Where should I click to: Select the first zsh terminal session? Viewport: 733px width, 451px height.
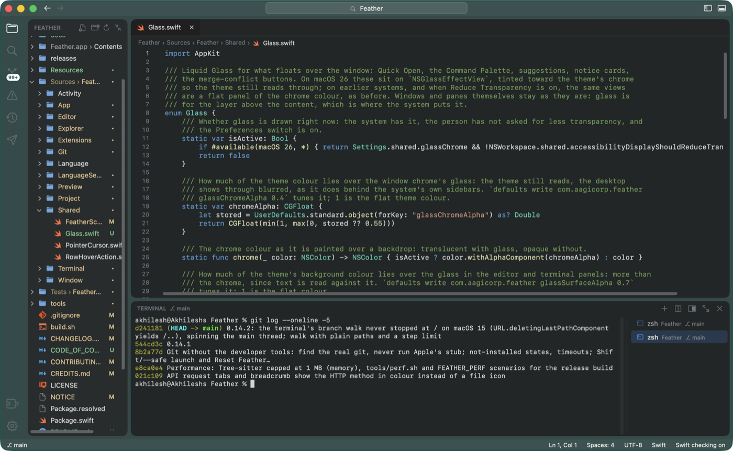(679, 324)
